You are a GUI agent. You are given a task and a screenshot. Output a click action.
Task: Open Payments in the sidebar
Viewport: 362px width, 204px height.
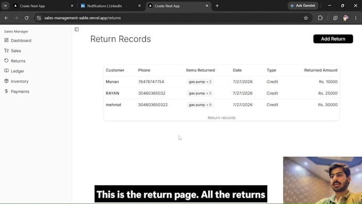point(20,91)
